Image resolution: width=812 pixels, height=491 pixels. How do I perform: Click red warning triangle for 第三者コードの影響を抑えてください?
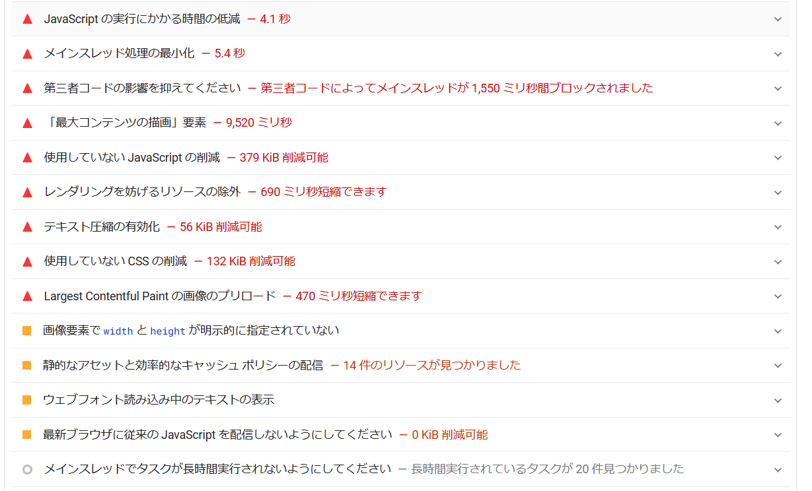[27, 88]
